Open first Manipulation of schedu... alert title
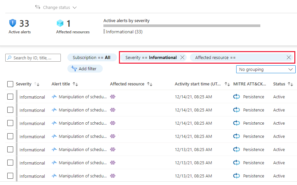The height and width of the screenshot is (185, 297). click(x=83, y=97)
